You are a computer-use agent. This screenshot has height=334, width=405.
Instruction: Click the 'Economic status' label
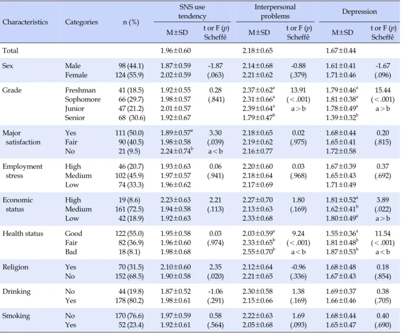coord(18,205)
